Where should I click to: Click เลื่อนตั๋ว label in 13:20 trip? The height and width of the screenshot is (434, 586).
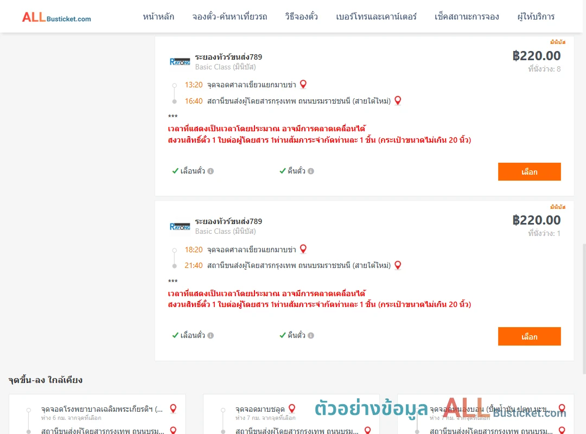click(193, 171)
